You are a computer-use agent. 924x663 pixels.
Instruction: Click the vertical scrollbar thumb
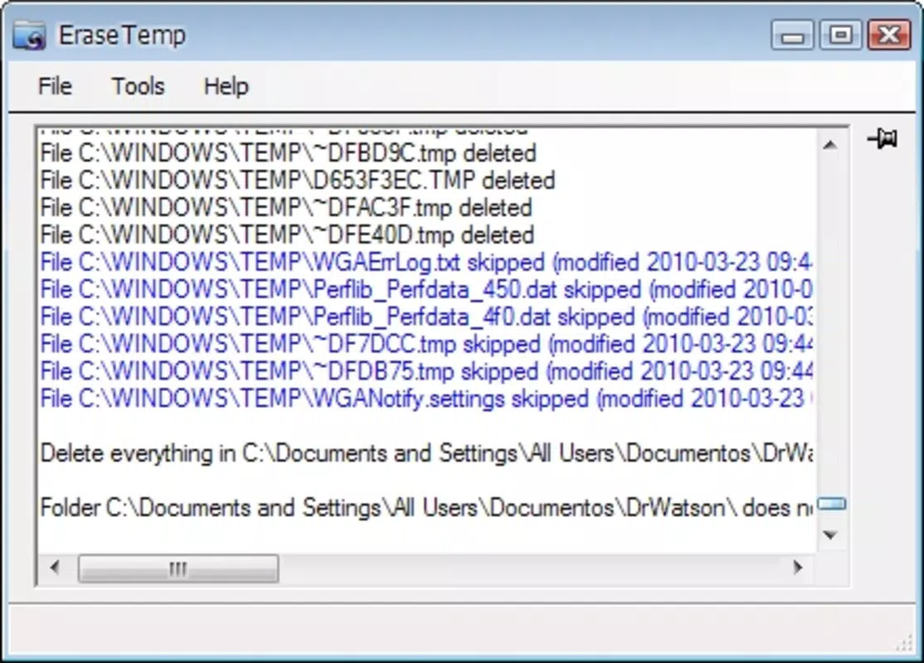831,504
